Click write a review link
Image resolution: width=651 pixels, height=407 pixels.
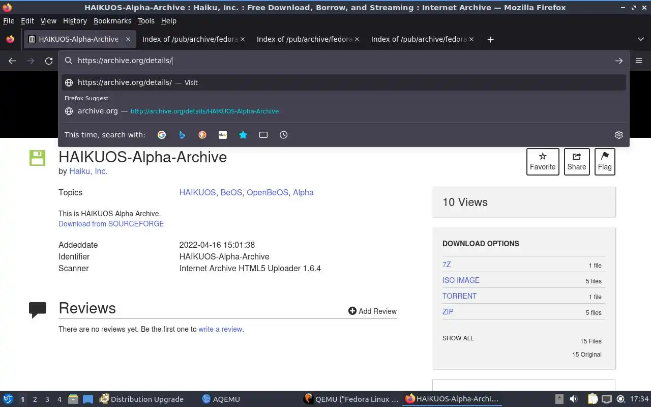click(x=220, y=329)
